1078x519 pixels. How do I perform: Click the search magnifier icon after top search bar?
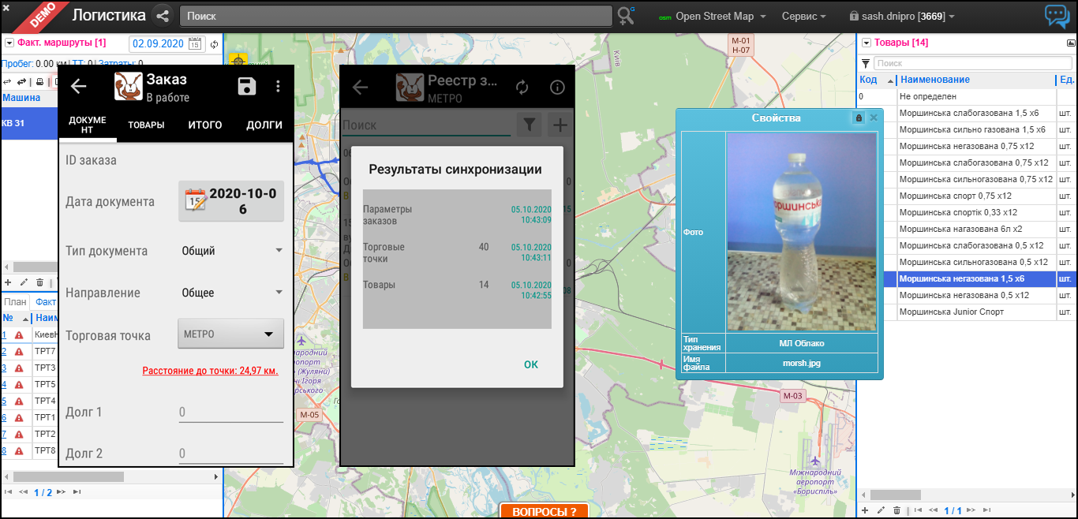(x=627, y=16)
